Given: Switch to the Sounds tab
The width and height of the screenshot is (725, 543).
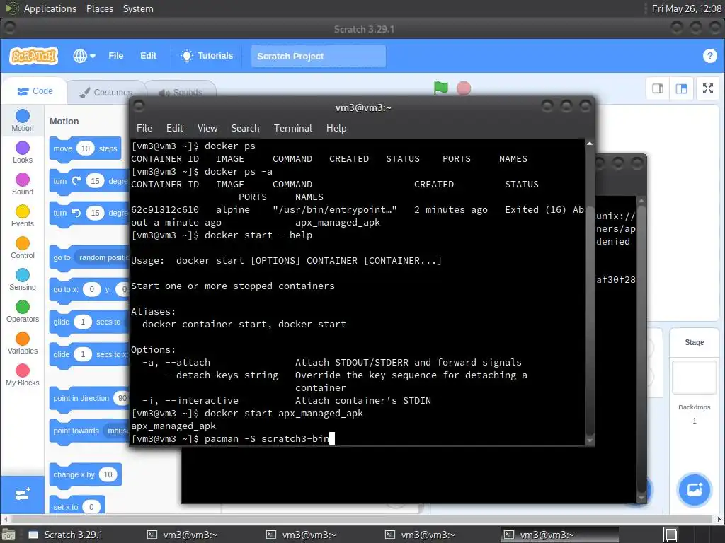Looking at the screenshot, I should [181, 93].
